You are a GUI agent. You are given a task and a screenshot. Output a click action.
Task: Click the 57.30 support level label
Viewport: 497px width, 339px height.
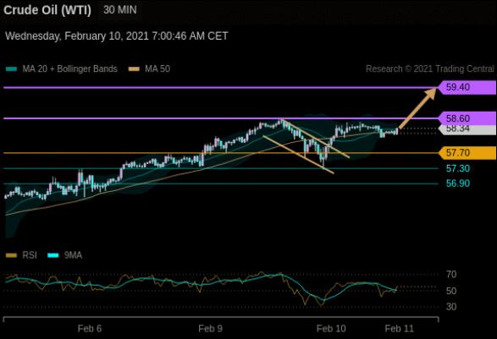(x=458, y=168)
